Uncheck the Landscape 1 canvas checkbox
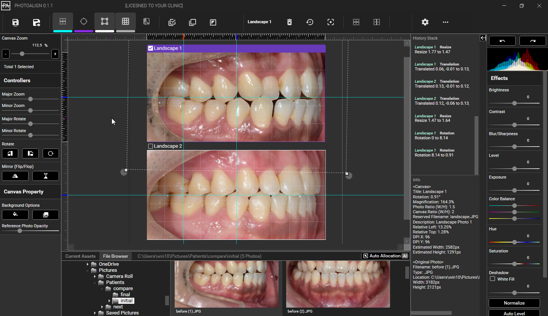 150,48
